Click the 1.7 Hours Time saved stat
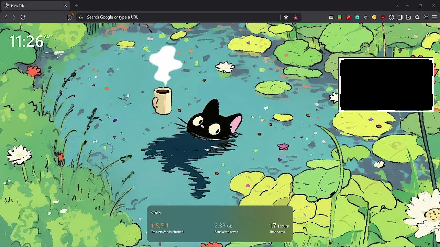Image resolution: width=440 pixels, height=247 pixels. 279,228
